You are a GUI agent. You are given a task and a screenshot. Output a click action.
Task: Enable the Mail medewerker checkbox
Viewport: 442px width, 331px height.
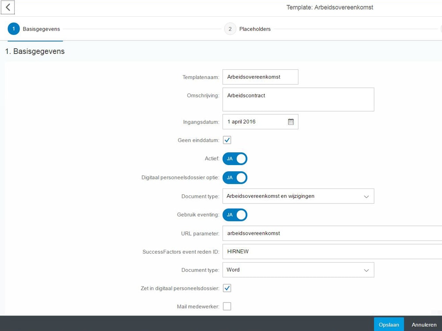pyautogui.click(x=227, y=306)
